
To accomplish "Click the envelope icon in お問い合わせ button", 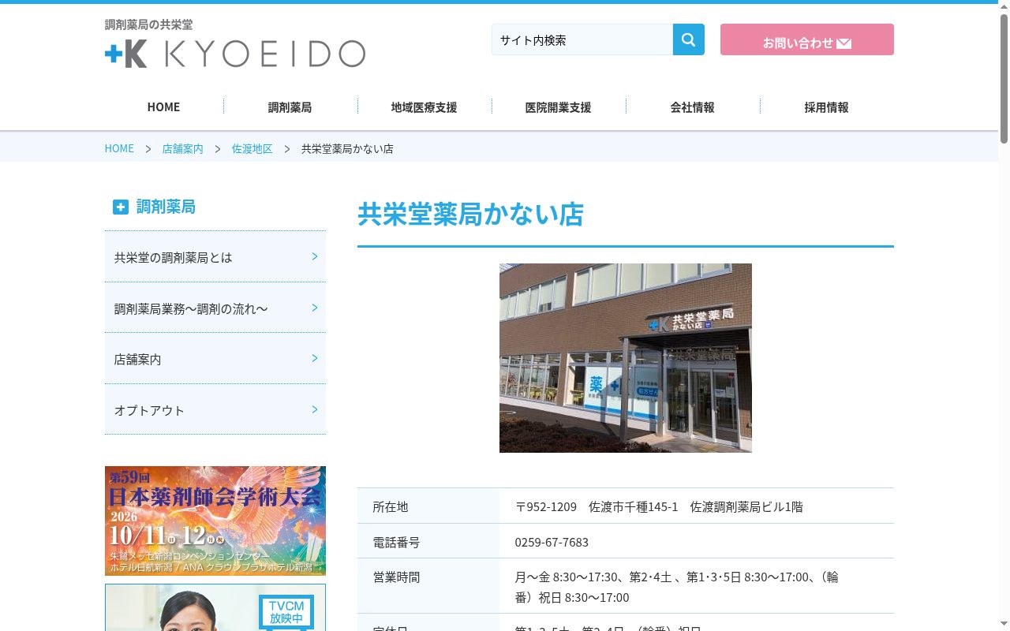I will (844, 43).
